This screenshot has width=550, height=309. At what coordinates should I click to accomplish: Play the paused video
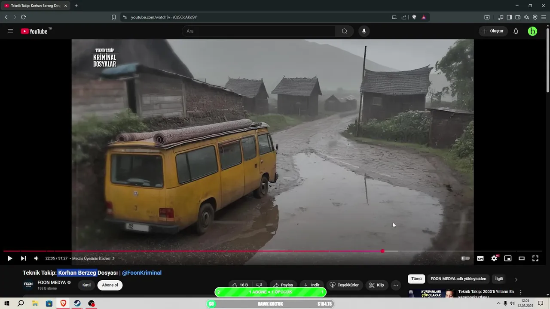[x=10, y=258]
